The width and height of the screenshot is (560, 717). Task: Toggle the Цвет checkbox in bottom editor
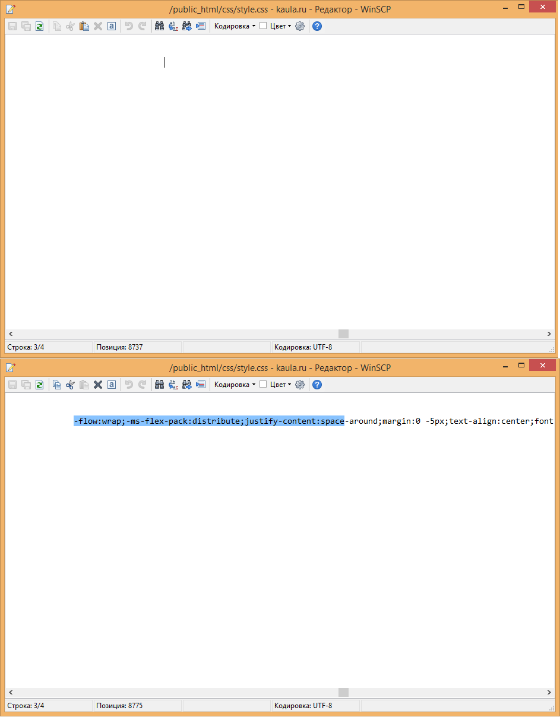[x=263, y=385]
